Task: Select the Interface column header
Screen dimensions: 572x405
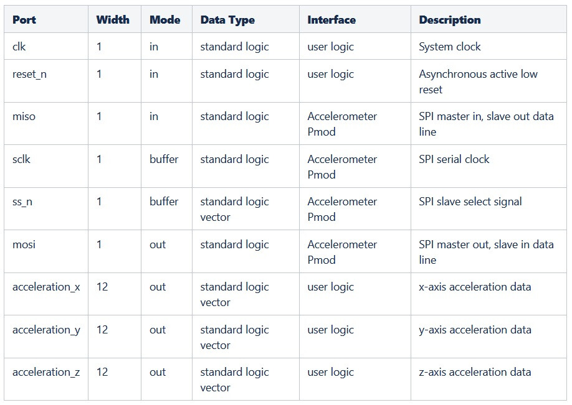Action: (x=331, y=20)
